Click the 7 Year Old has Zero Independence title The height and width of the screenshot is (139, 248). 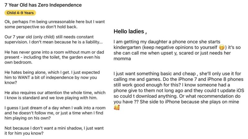(x=43, y=5)
